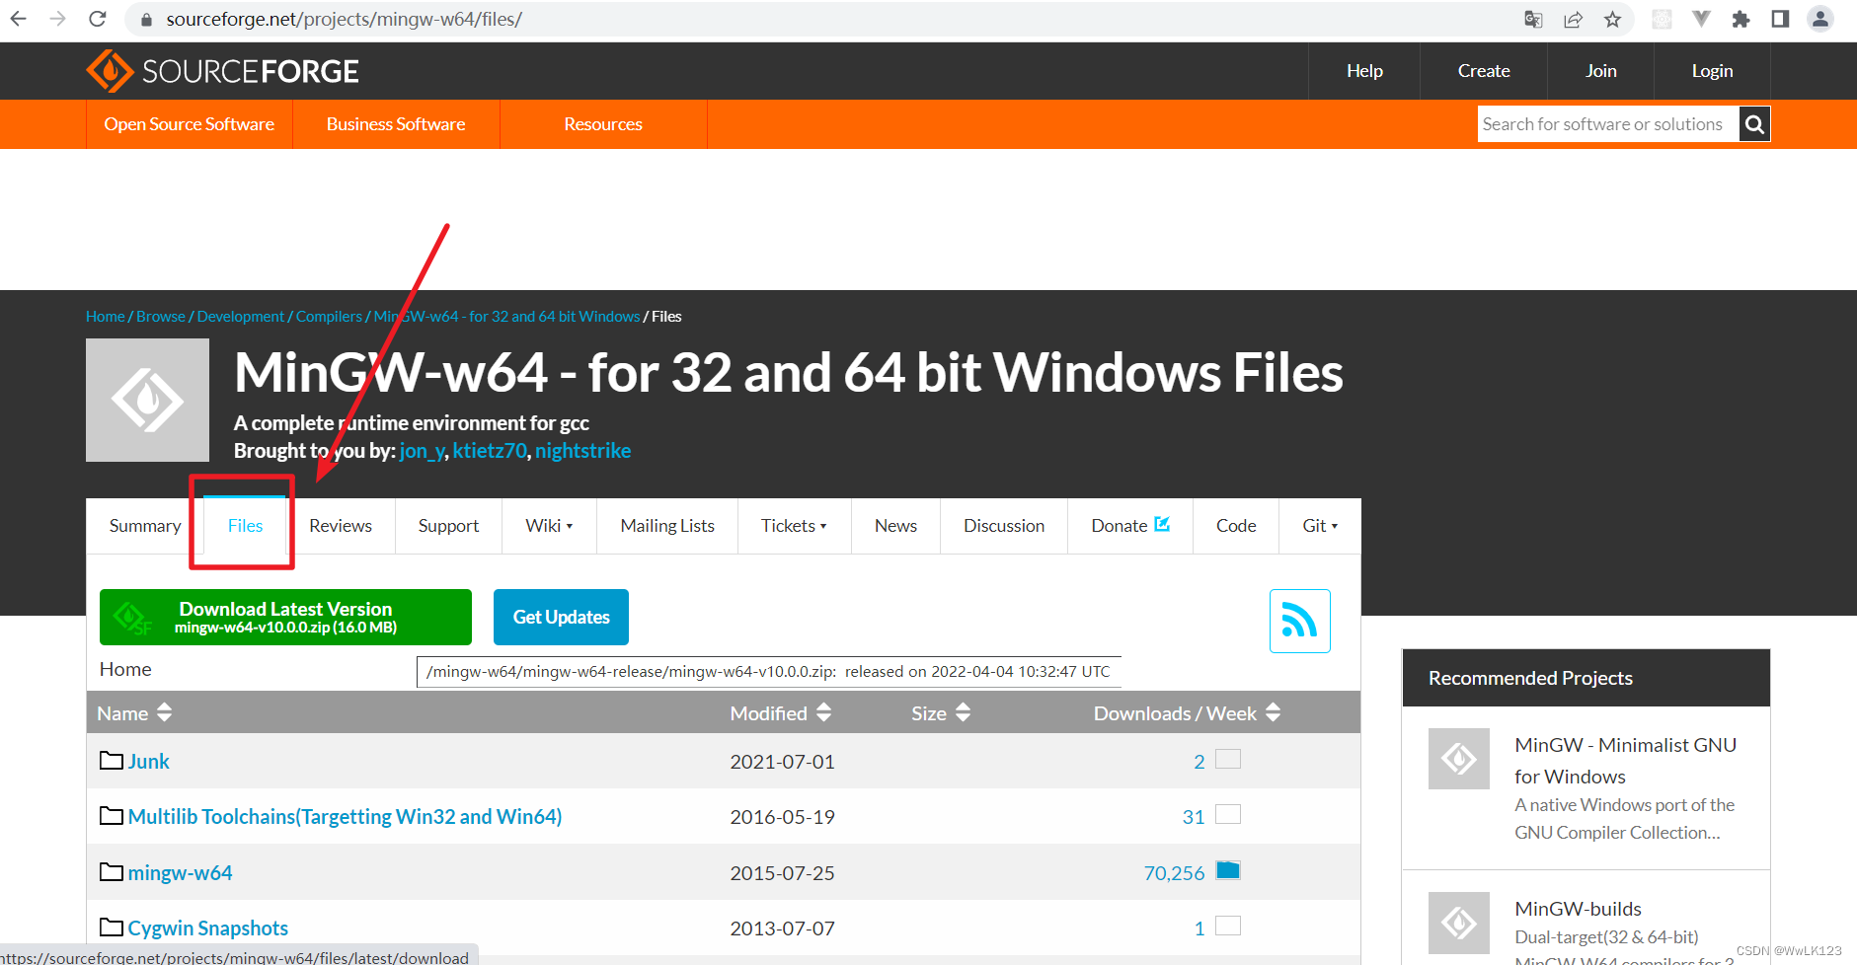Click the share page icon in address bar

click(1573, 19)
